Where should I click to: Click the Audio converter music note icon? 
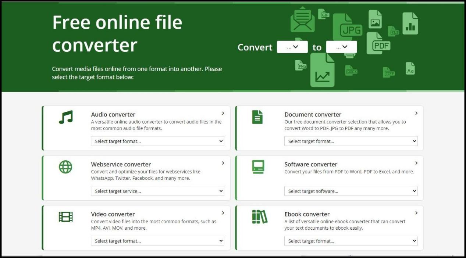click(x=66, y=117)
